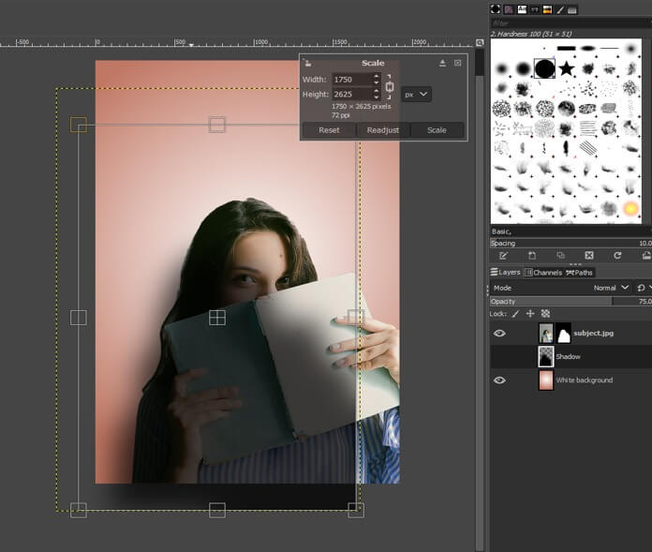Hide the White background layer
The height and width of the screenshot is (552, 652).
[499, 380]
